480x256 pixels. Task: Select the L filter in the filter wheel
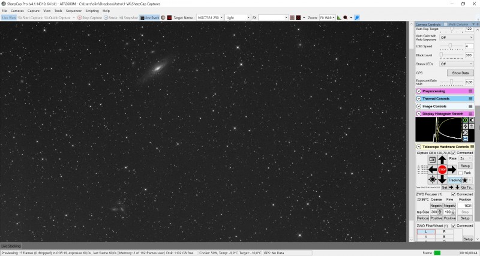pyautogui.click(x=426, y=232)
